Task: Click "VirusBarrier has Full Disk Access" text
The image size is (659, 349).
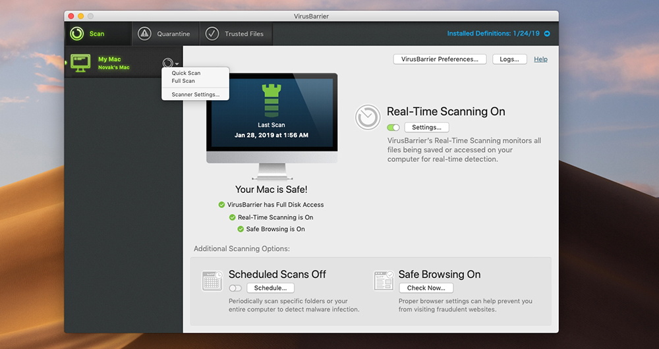Action: pyautogui.click(x=275, y=205)
